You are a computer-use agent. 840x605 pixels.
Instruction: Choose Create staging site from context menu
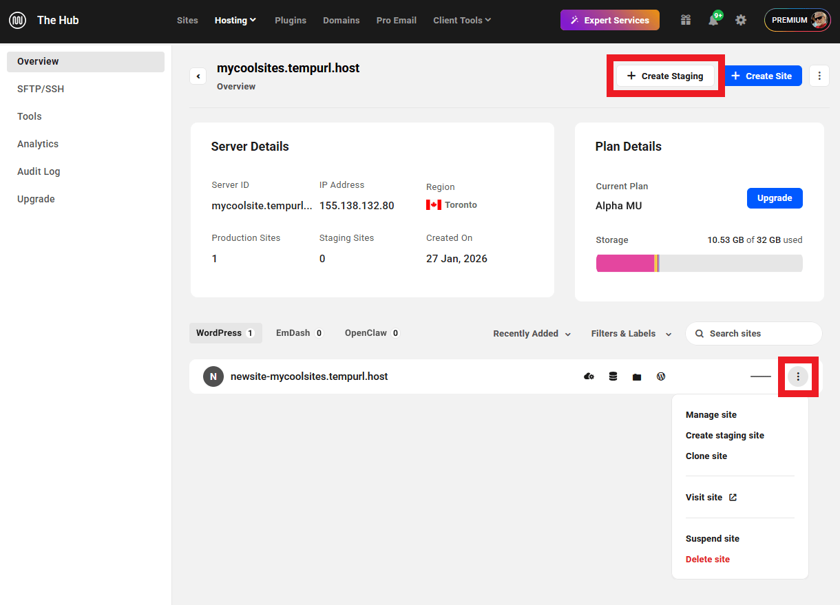tap(725, 436)
